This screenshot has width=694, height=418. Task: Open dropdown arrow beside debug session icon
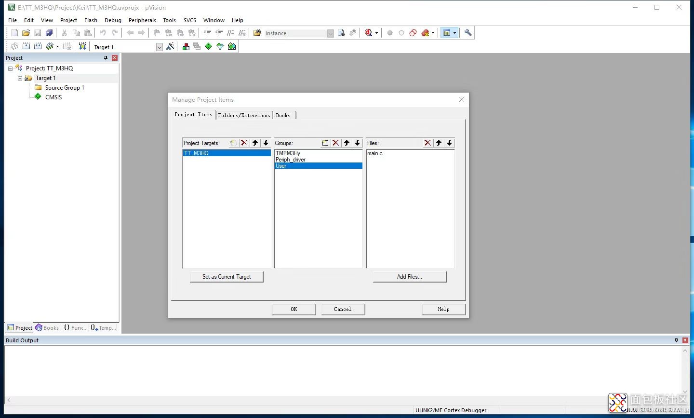[x=376, y=33]
